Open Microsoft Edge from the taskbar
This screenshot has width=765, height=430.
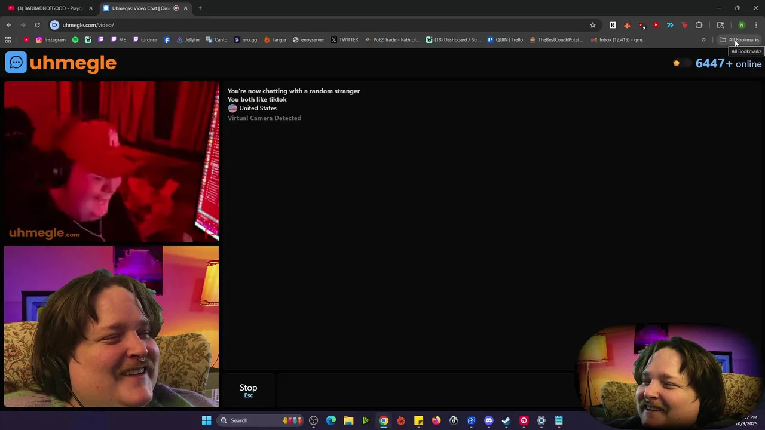331,420
